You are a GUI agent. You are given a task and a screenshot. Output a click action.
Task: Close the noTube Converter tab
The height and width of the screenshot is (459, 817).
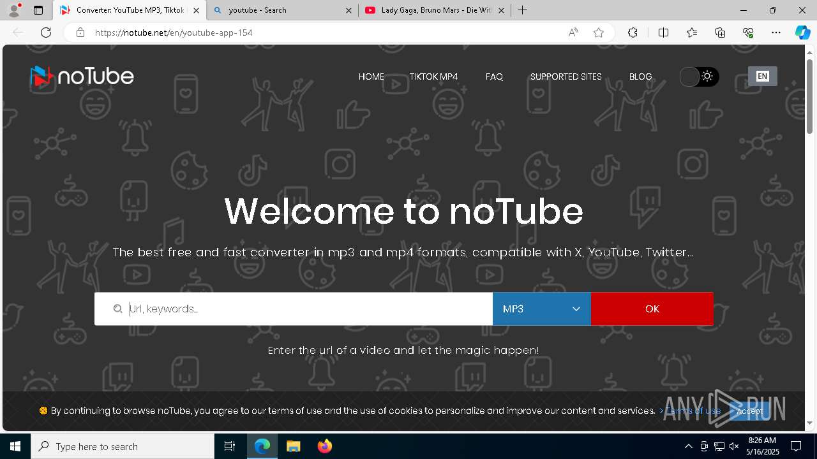pos(197,10)
